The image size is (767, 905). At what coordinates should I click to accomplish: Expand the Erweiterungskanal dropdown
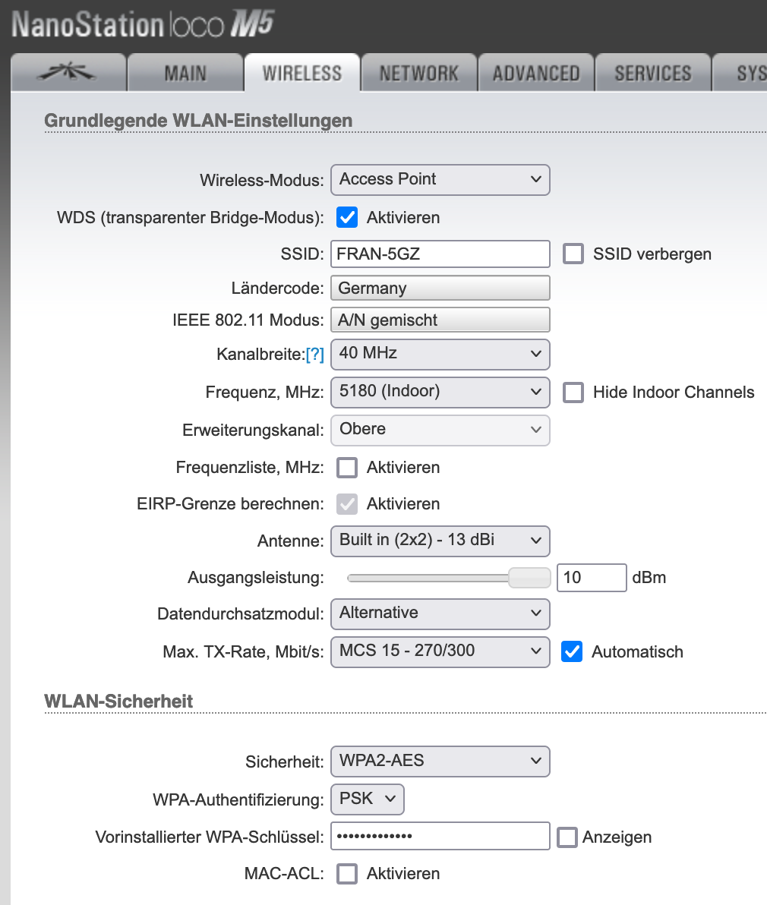tap(440, 430)
